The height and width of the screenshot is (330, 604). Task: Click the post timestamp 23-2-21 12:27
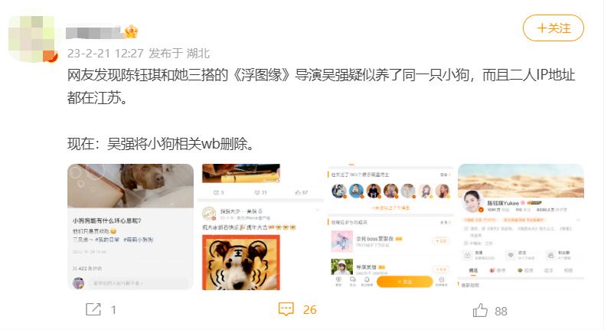[x=105, y=53]
